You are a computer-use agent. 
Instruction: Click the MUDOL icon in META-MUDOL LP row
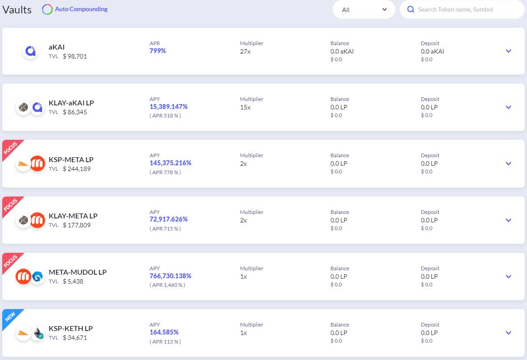click(38, 277)
